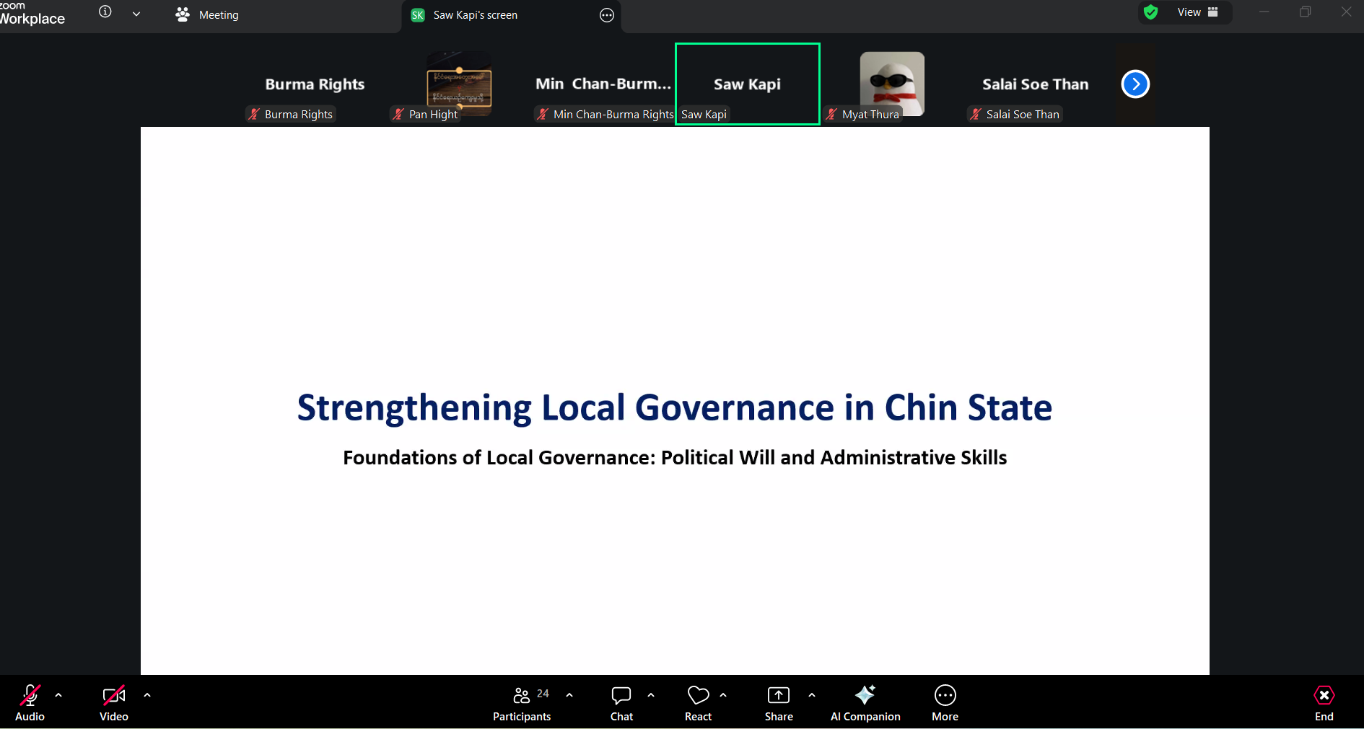Unmute microphone with the Audio button
1364x729 pixels.
tap(30, 703)
